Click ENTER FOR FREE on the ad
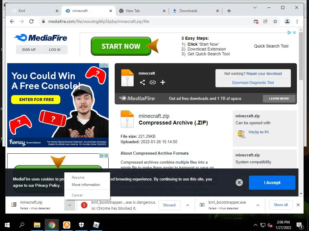This screenshot has width=309, height=231. (x=36, y=100)
